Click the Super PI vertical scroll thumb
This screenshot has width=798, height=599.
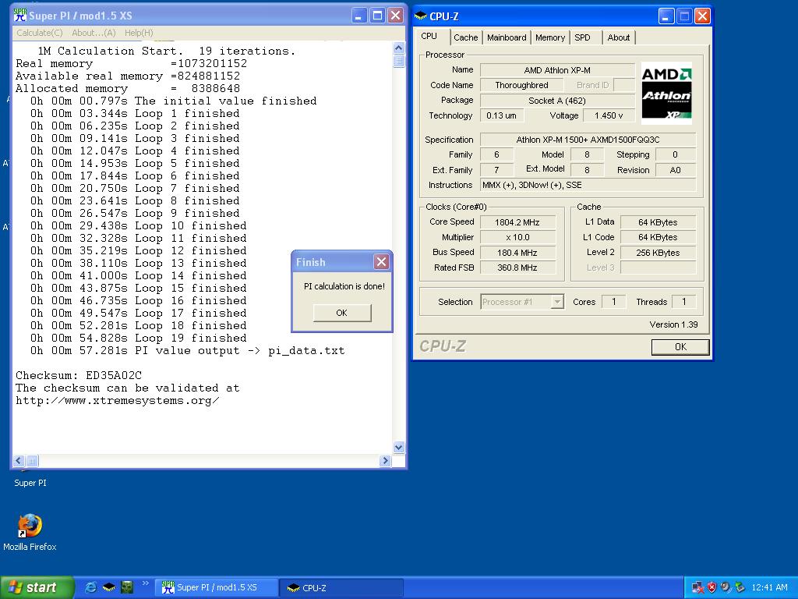click(x=398, y=61)
